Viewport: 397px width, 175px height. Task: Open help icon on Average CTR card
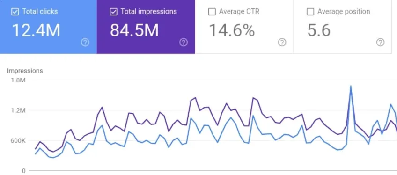(282, 43)
